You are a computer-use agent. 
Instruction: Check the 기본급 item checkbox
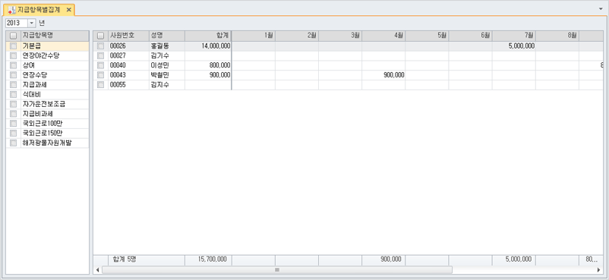click(13, 46)
